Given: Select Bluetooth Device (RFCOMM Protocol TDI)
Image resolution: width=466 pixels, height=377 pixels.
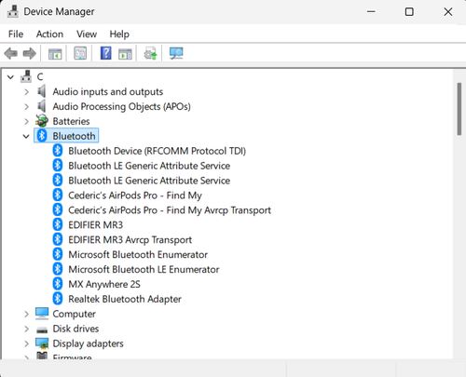Looking at the screenshot, I should point(157,151).
